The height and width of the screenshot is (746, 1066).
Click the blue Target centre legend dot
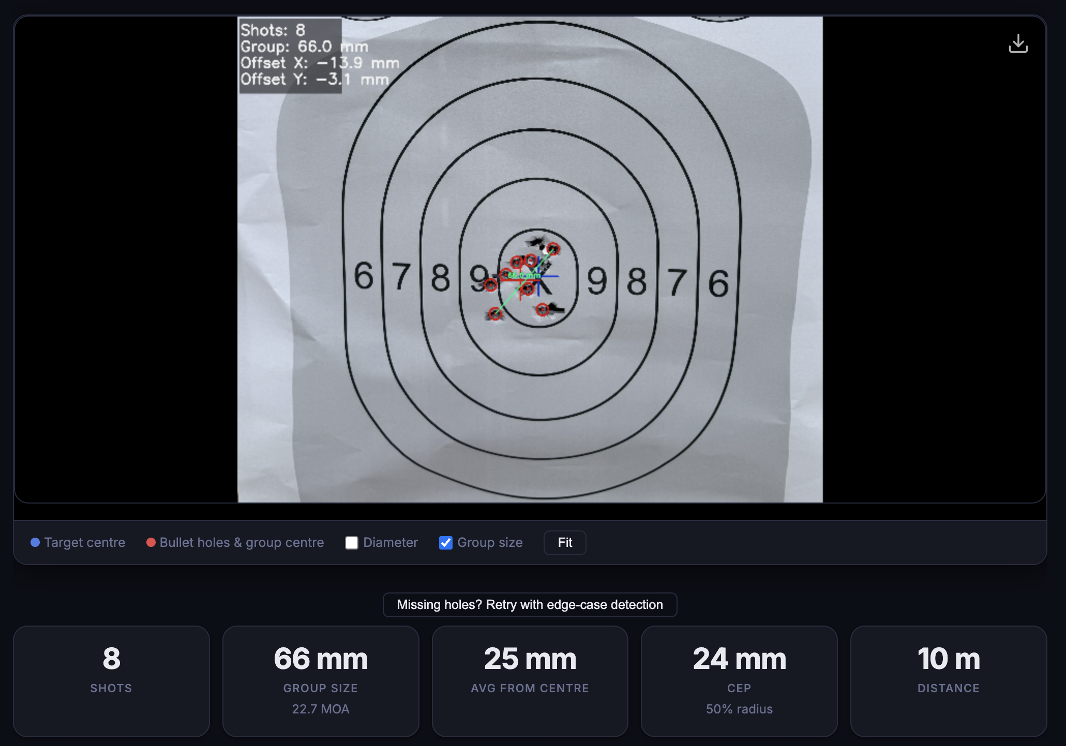[35, 542]
